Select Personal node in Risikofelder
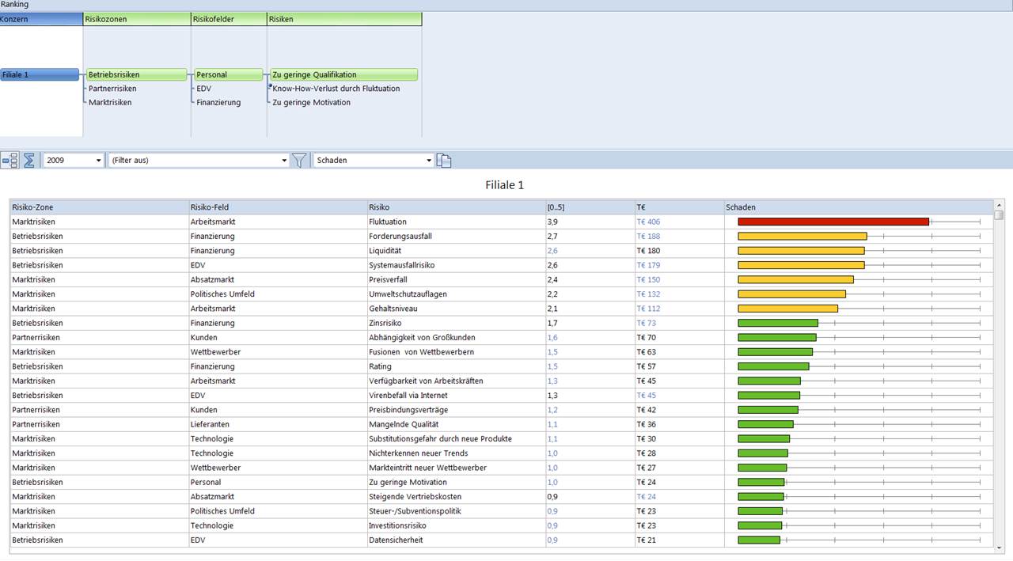1013x561 pixels. pyautogui.click(x=228, y=74)
